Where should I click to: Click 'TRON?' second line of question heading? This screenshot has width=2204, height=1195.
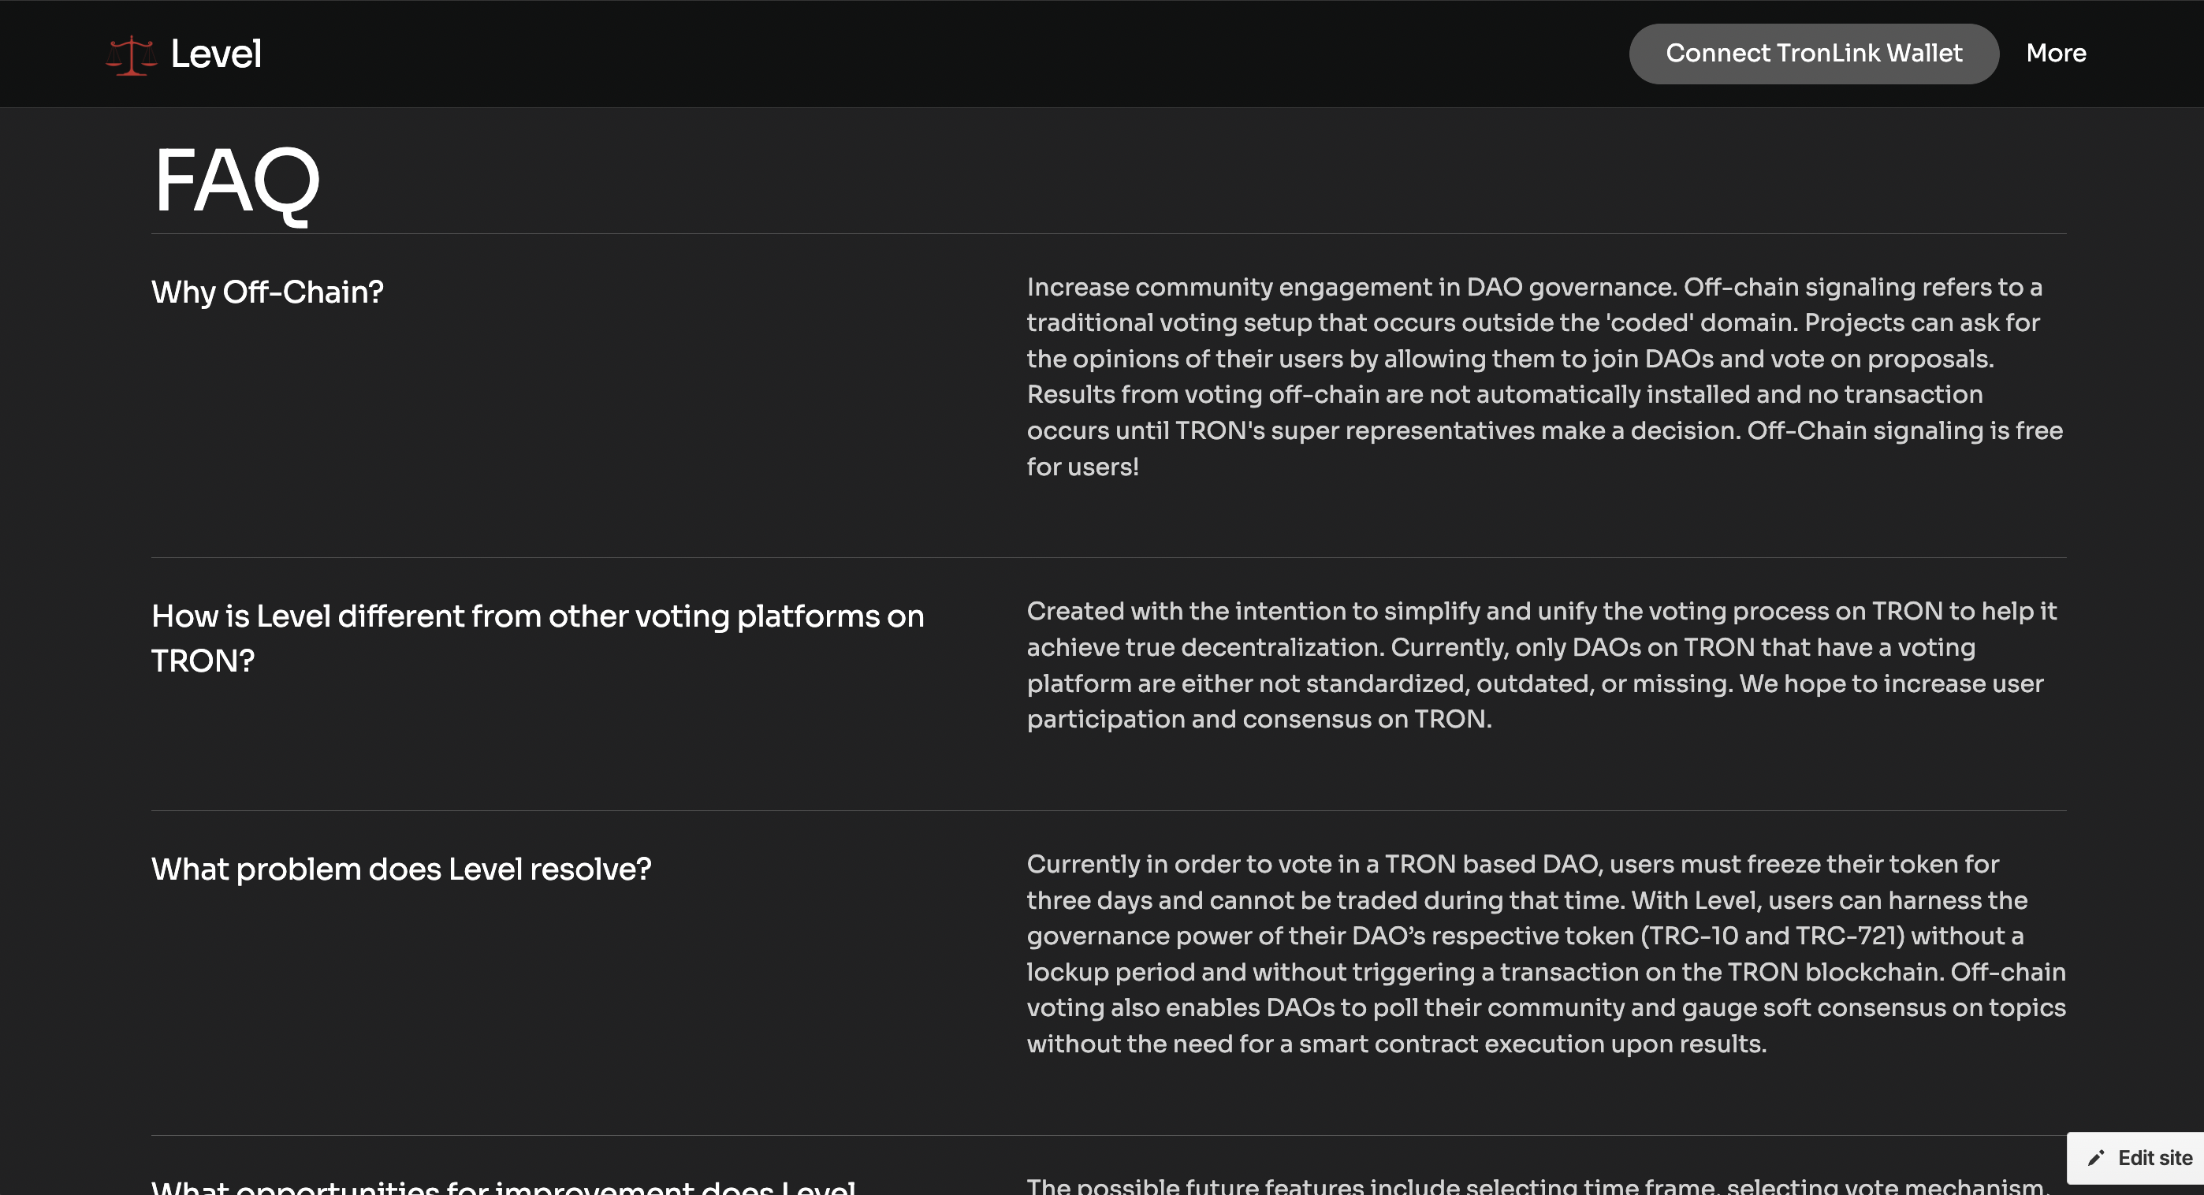pos(203,661)
